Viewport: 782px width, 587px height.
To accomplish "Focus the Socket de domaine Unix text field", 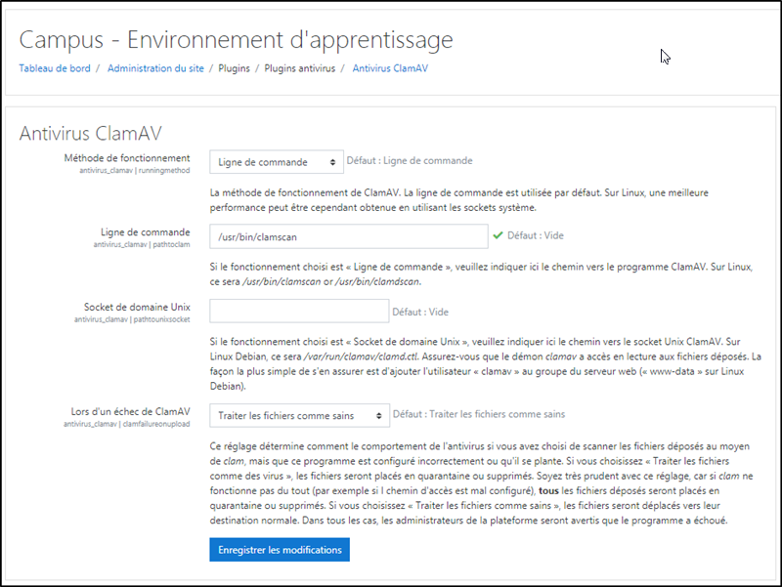I will [x=299, y=312].
